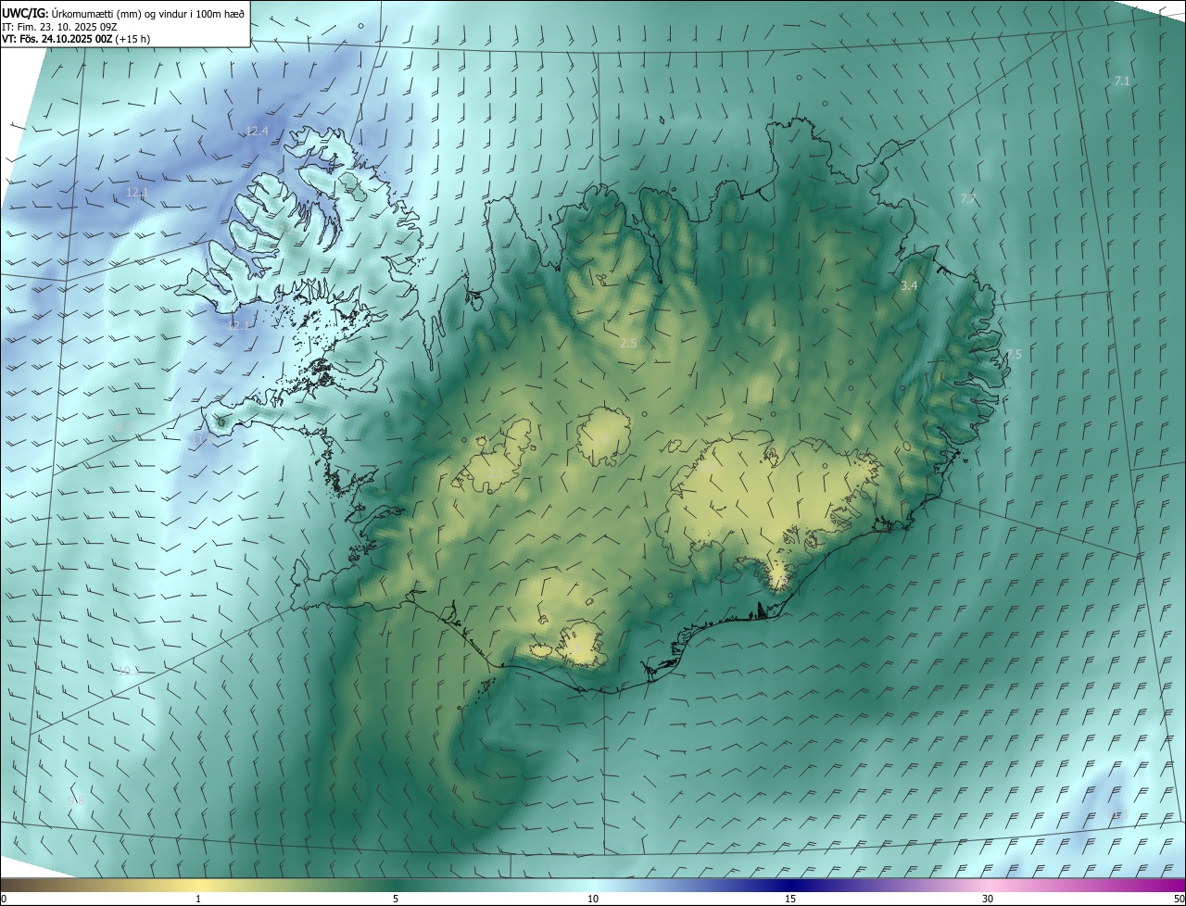Click the 2.1 value label on the glacier
1186x906 pixels.
(496, 474)
